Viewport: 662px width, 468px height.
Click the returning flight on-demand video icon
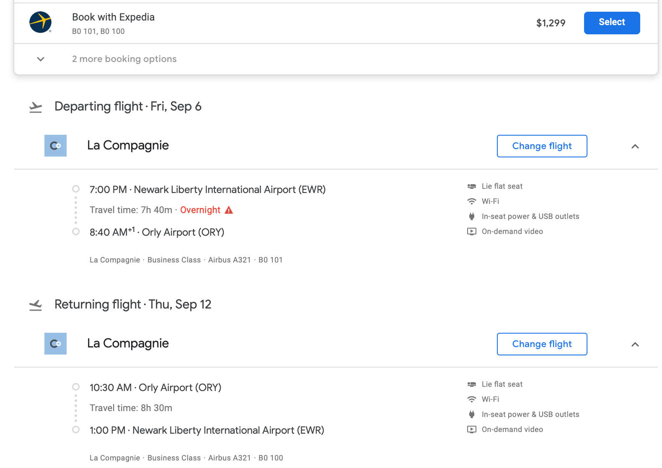(x=472, y=429)
